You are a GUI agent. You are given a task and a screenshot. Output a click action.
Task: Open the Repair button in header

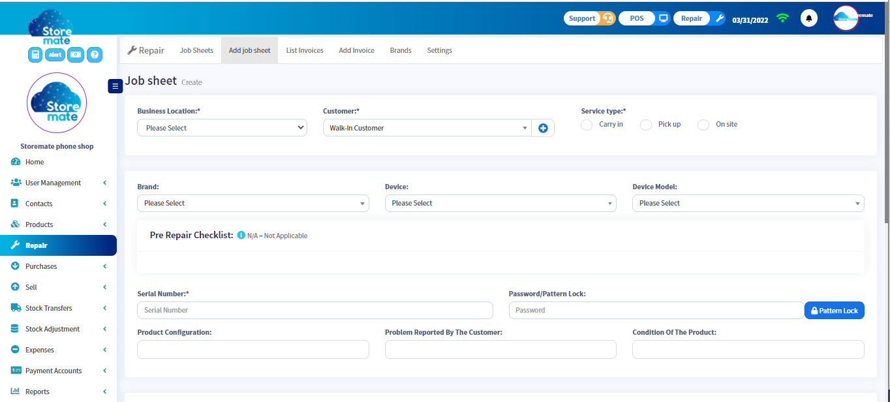[x=699, y=18]
